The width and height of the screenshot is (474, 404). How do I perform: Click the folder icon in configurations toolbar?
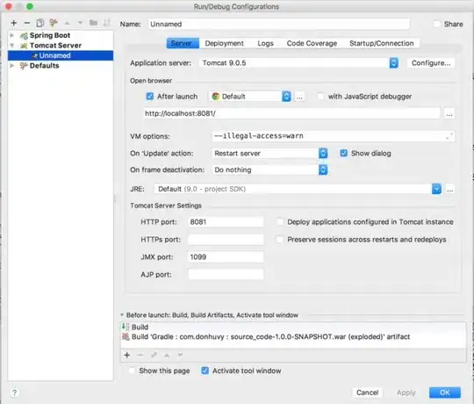(93, 23)
